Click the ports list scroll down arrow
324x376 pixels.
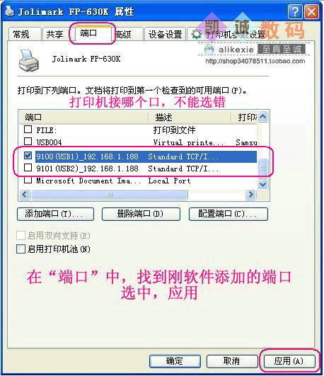point(263,184)
